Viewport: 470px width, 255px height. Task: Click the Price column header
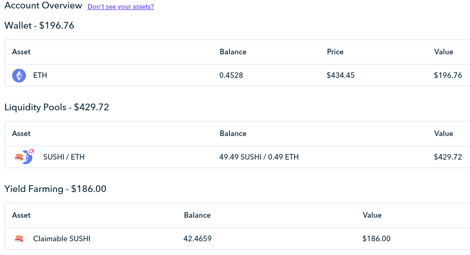[x=335, y=52]
